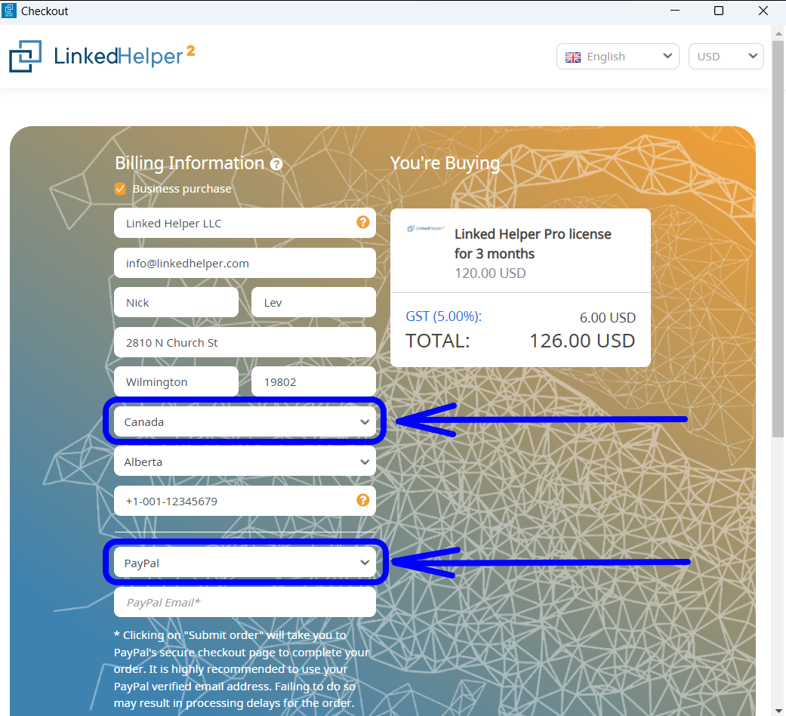Click the 19802 postal code field

coord(313,381)
